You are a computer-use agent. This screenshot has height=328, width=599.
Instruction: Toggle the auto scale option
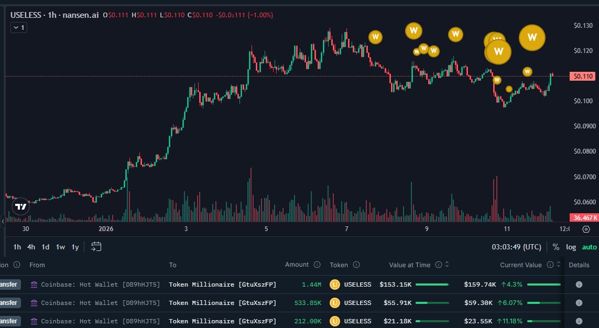point(589,247)
